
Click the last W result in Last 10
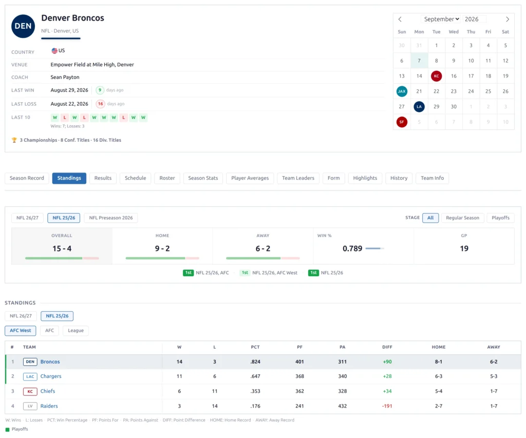pyautogui.click(x=143, y=118)
